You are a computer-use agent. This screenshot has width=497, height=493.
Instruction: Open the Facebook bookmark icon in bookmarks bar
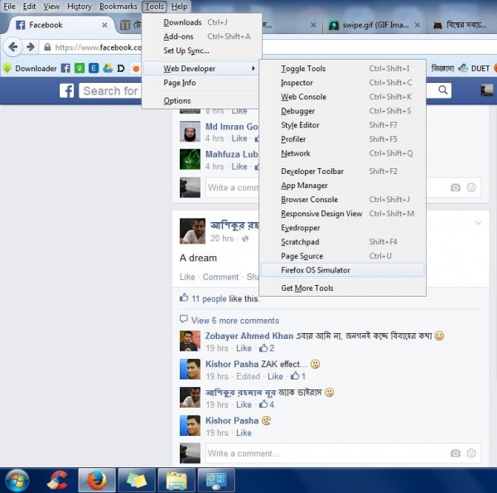[65, 68]
